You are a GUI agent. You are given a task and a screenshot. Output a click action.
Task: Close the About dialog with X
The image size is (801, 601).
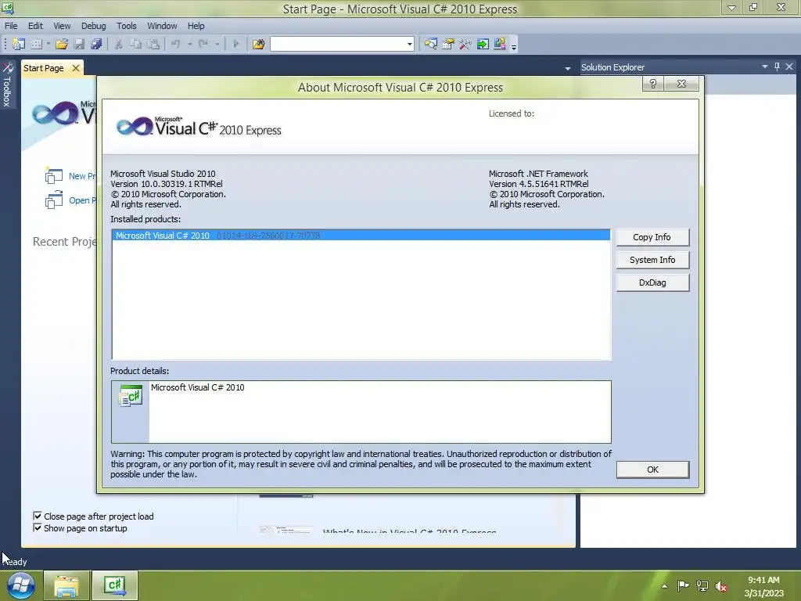tap(681, 84)
